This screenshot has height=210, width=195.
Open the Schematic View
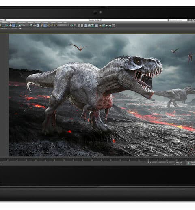[93, 26]
